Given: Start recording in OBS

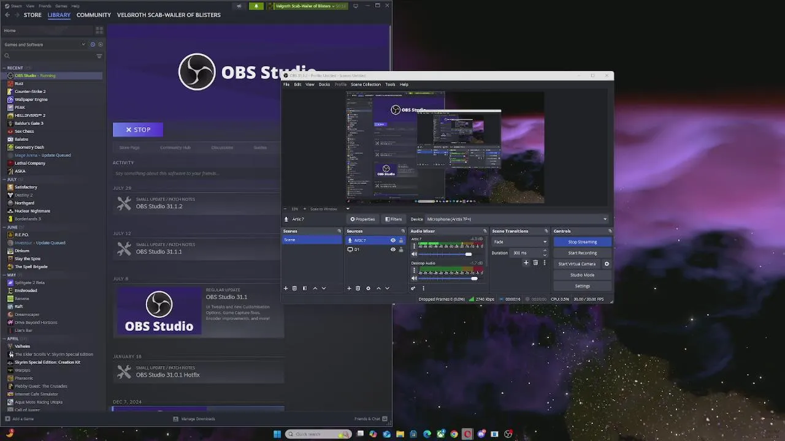Looking at the screenshot, I should (582, 253).
